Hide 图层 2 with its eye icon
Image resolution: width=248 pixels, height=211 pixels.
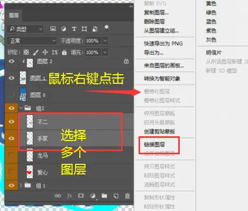click(x=12, y=61)
